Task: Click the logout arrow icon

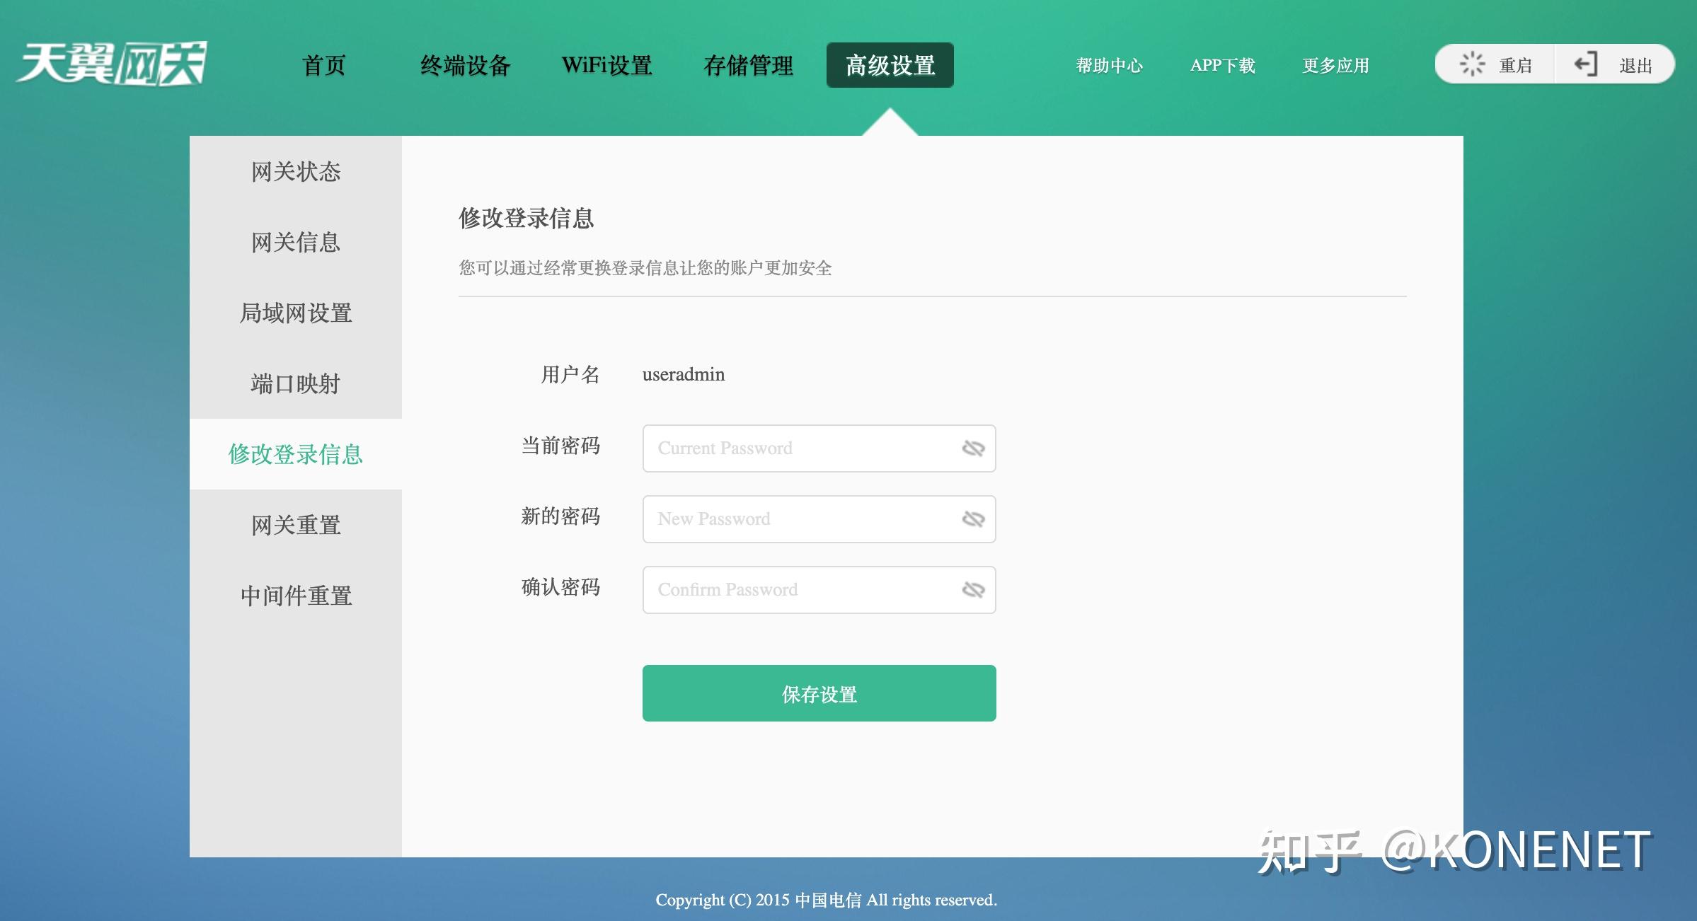Action: click(x=1586, y=64)
